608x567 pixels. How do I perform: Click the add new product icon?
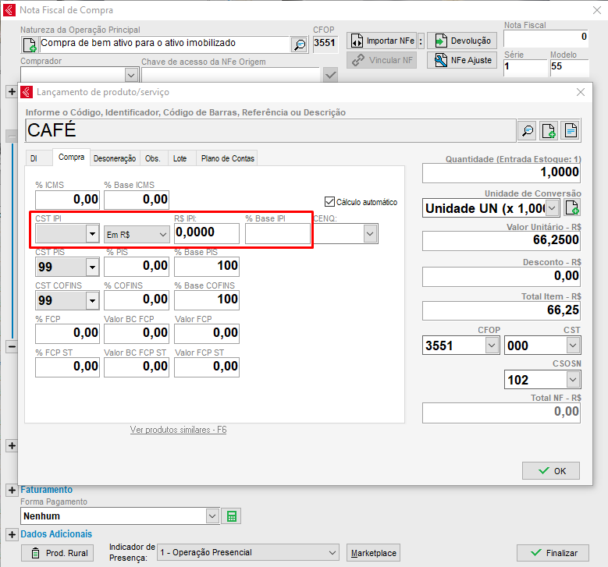(x=549, y=130)
